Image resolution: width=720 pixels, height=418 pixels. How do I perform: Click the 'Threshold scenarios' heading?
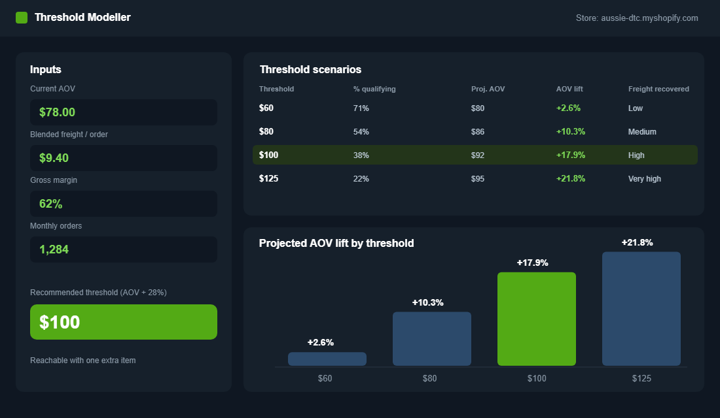click(310, 69)
